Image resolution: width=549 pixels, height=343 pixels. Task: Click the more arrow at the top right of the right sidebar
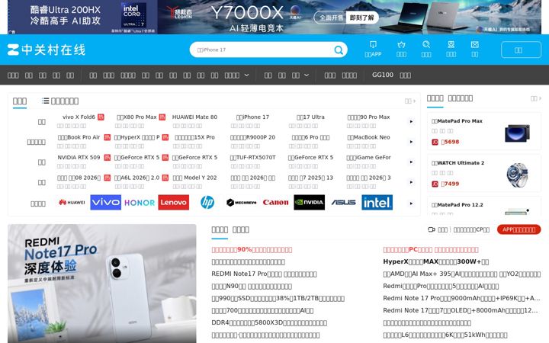[536, 98]
